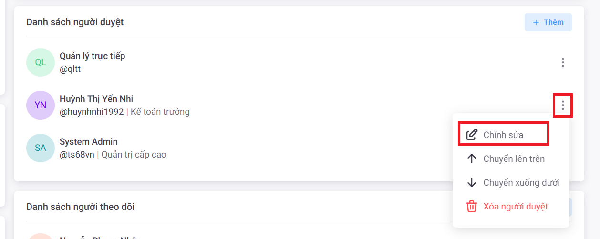Click the @huynhnhi1992 username
The height and width of the screenshot is (239, 600).
[x=92, y=112]
